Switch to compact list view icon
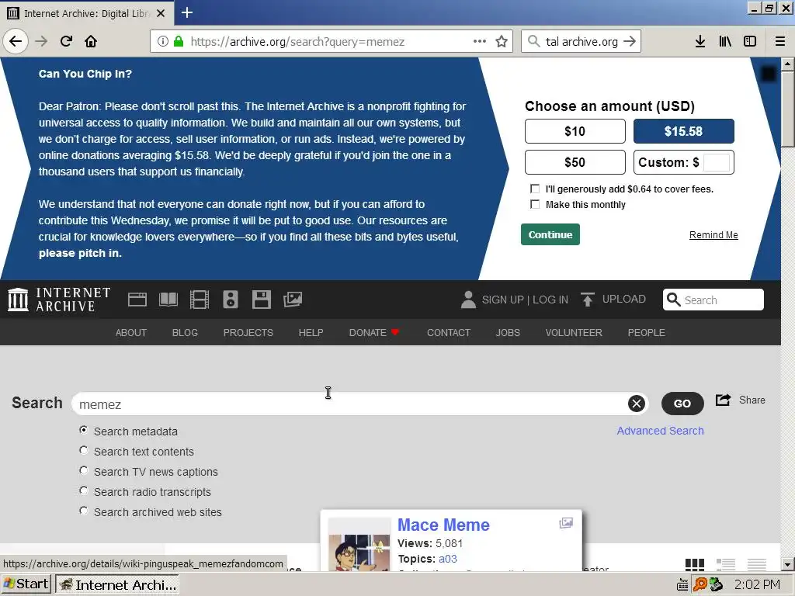Image resolution: width=795 pixels, height=596 pixels. coord(756,564)
